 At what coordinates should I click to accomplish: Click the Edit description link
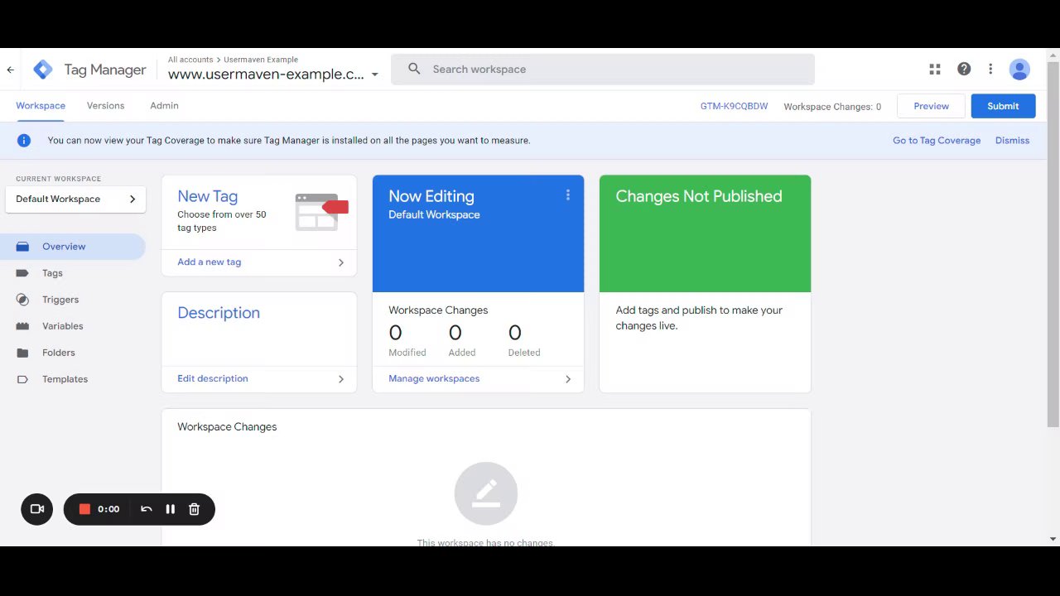coord(213,379)
